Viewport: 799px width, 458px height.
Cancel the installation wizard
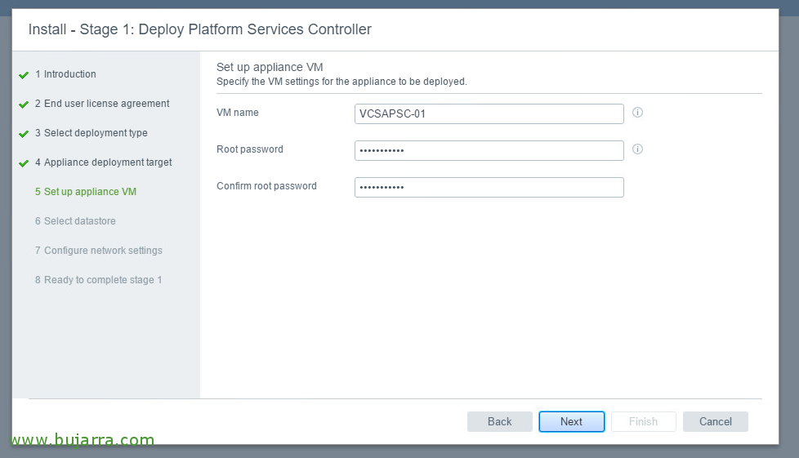[715, 421]
